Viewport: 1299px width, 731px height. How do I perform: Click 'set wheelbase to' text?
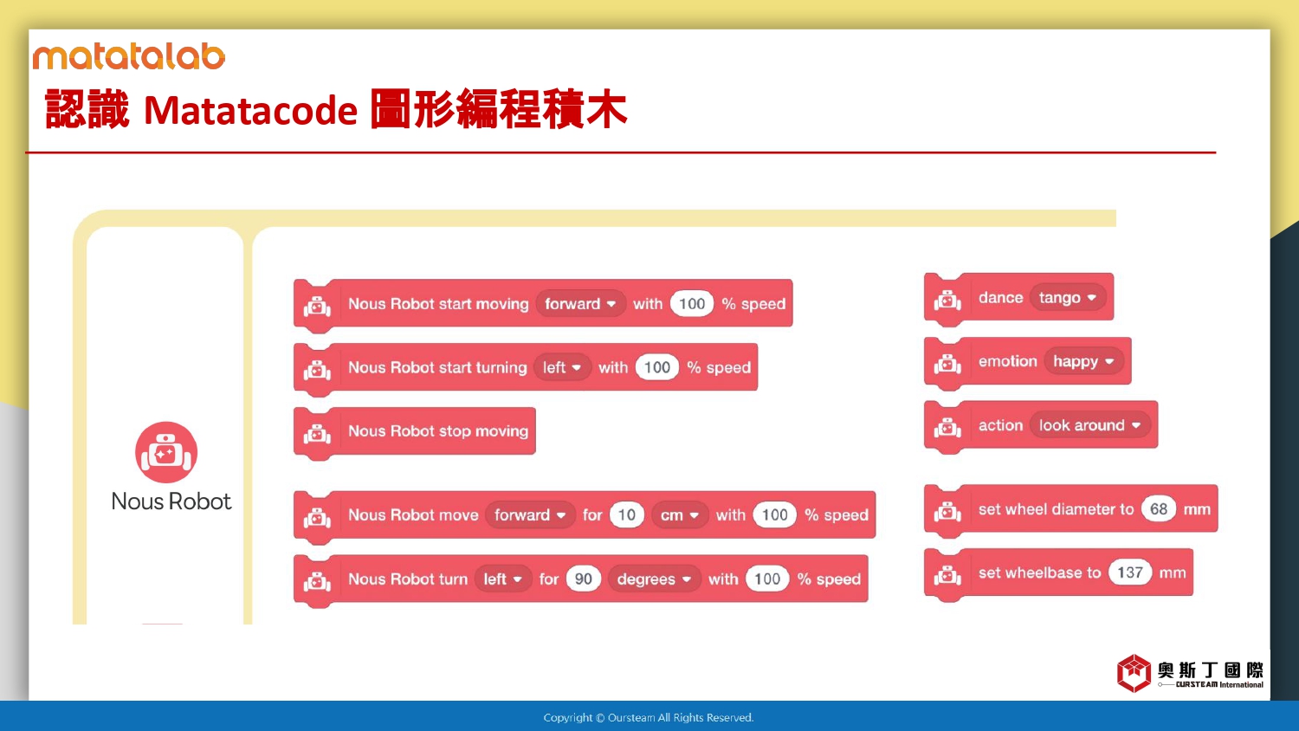click(x=1039, y=573)
